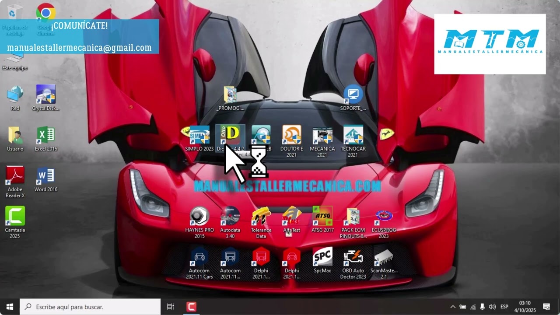Switch to Camtasia on the taskbar
Image resolution: width=560 pixels, height=315 pixels.
coord(191,307)
